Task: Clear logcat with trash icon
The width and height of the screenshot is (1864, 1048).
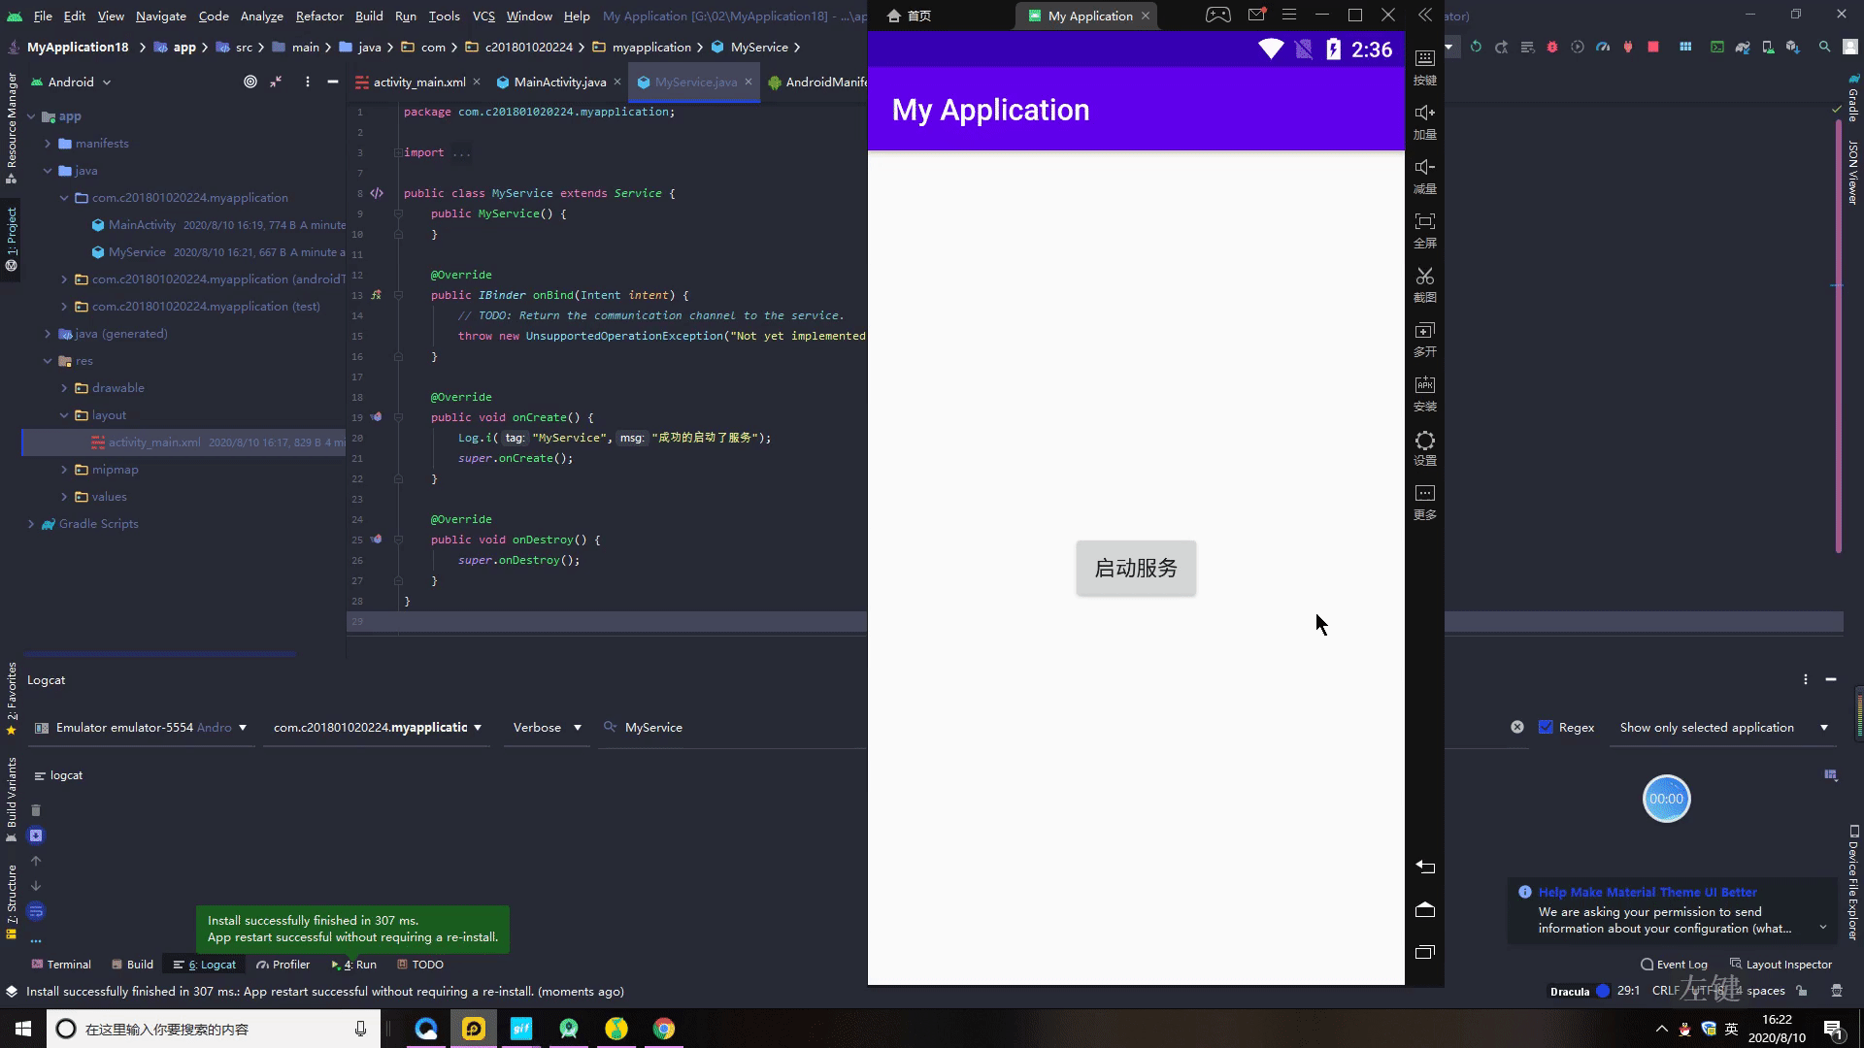Action: pos(36,810)
